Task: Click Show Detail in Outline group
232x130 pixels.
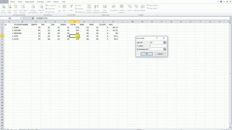Action: (152, 5)
